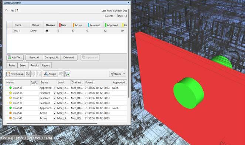Image resolution: width=245 pixels, height=145 pixels.
Task: Click the Add Test button
Action: click(x=15, y=57)
